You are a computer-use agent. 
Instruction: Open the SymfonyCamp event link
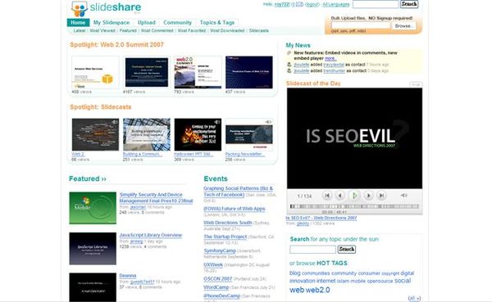tap(220, 251)
